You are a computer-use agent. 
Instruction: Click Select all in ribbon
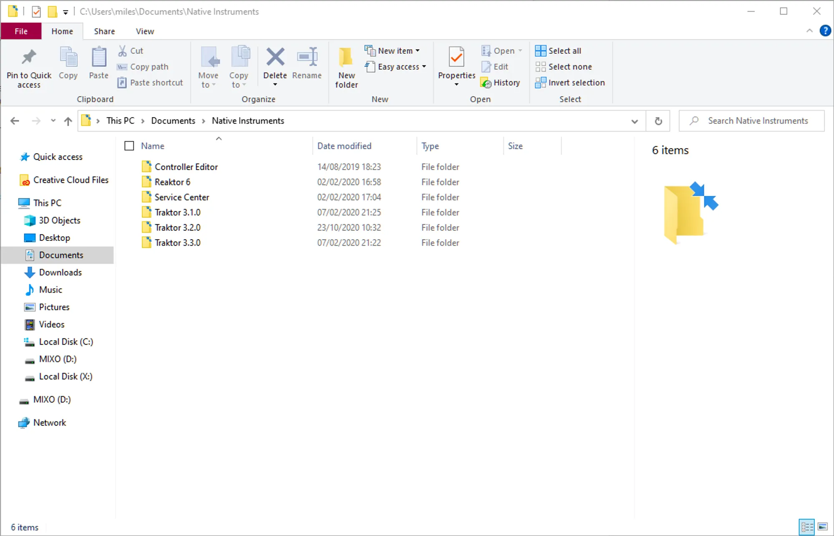[558, 51]
